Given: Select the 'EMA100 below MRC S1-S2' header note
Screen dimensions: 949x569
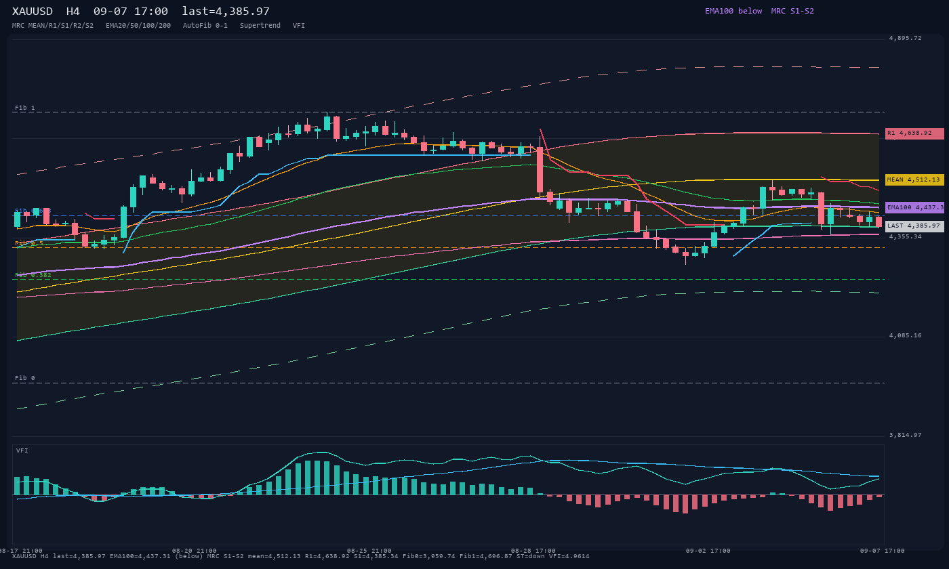Looking at the screenshot, I should 759,11.
